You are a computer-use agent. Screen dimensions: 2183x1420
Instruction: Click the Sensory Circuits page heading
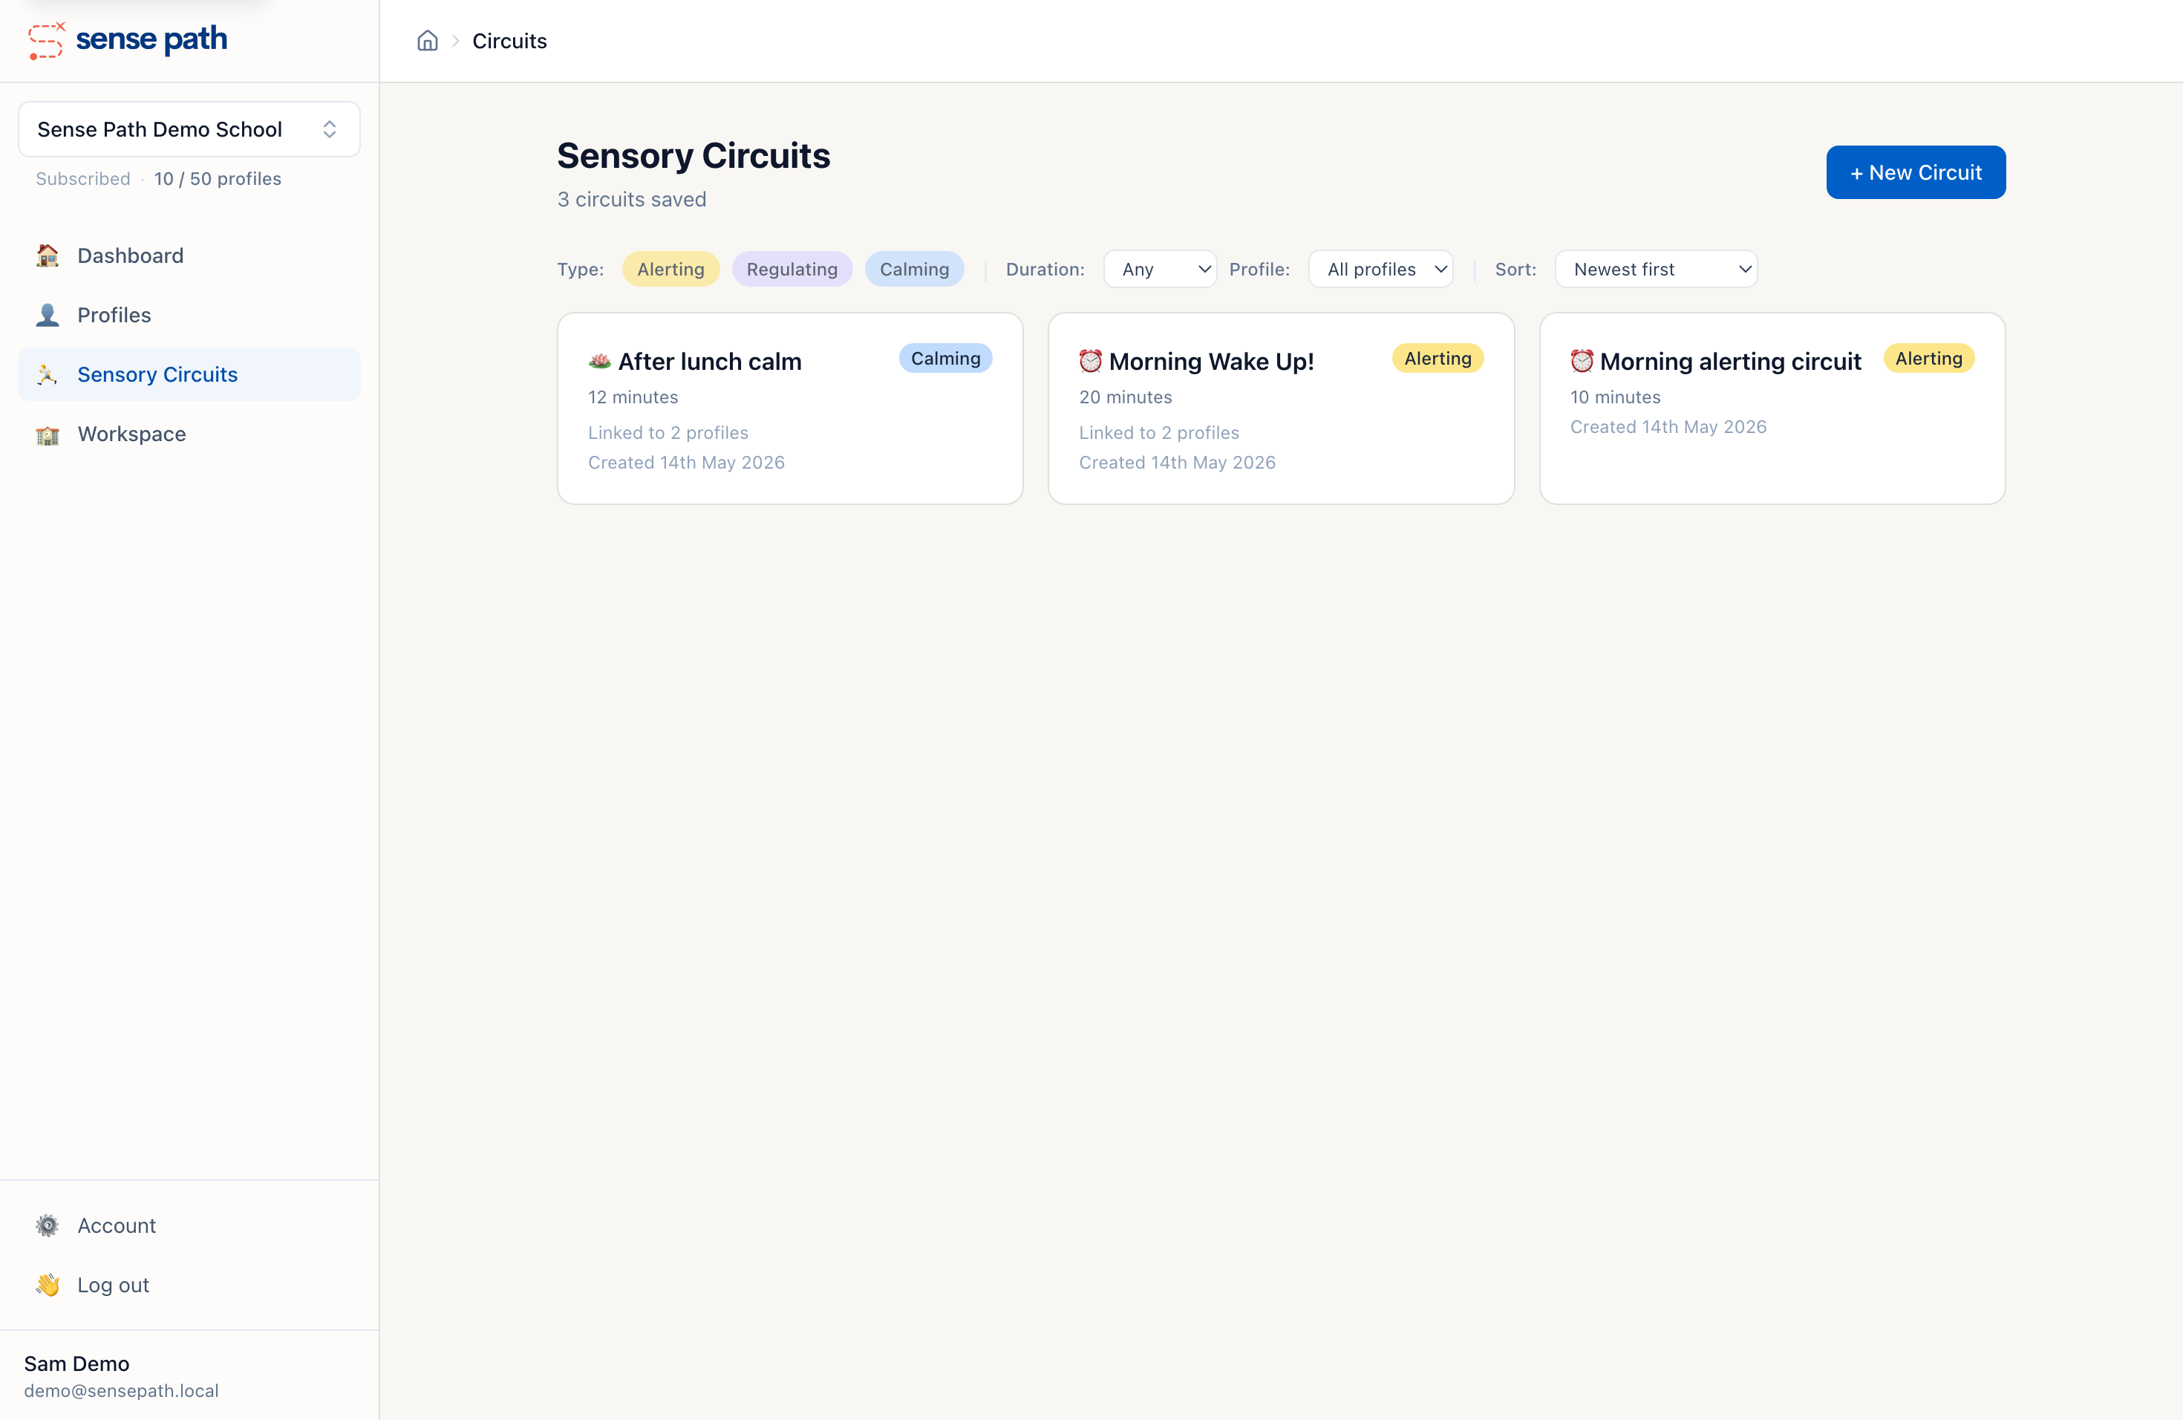pos(694,156)
